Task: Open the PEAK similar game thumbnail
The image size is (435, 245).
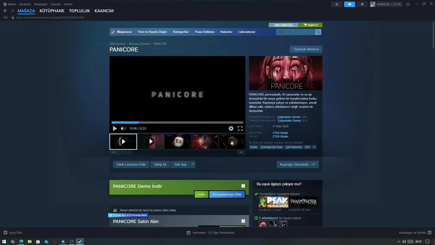Action: (274, 202)
